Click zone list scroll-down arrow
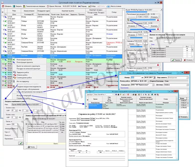The height and width of the screenshot is (167, 195). (x=192, y=56)
